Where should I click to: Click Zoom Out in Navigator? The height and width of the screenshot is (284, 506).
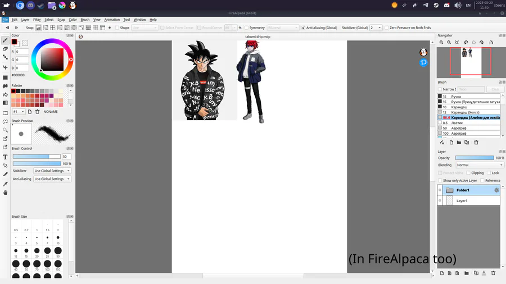click(x=449, y=43)
